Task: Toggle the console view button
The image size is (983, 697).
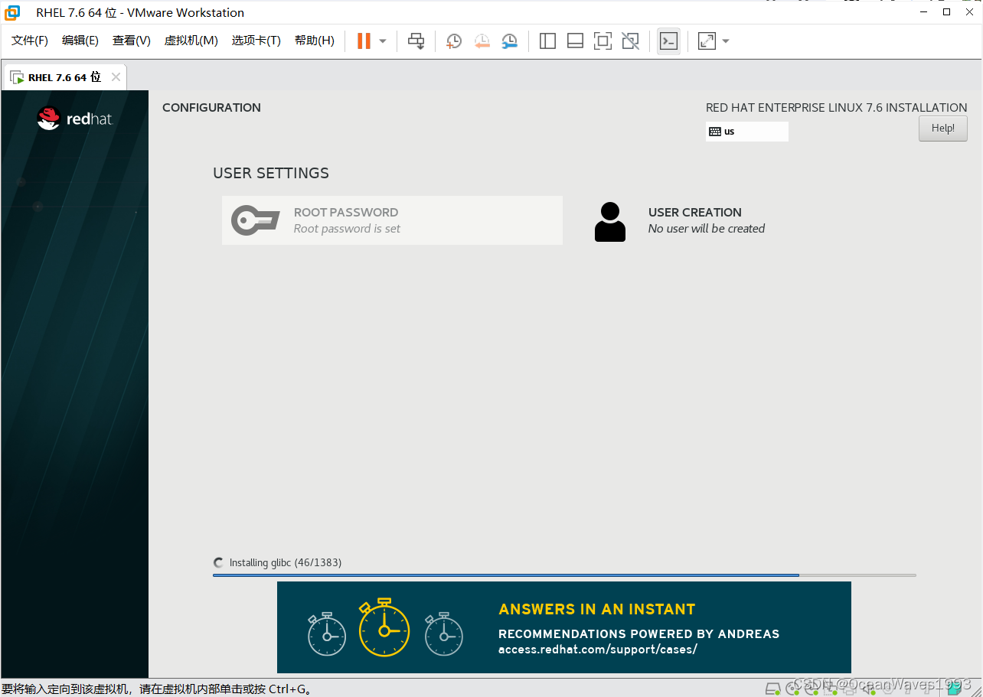Action: pyautogui.click(x=668, y=41)
